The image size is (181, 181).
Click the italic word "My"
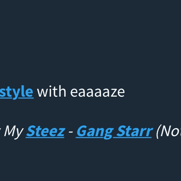pyautogui.click(x=14, y=132)
